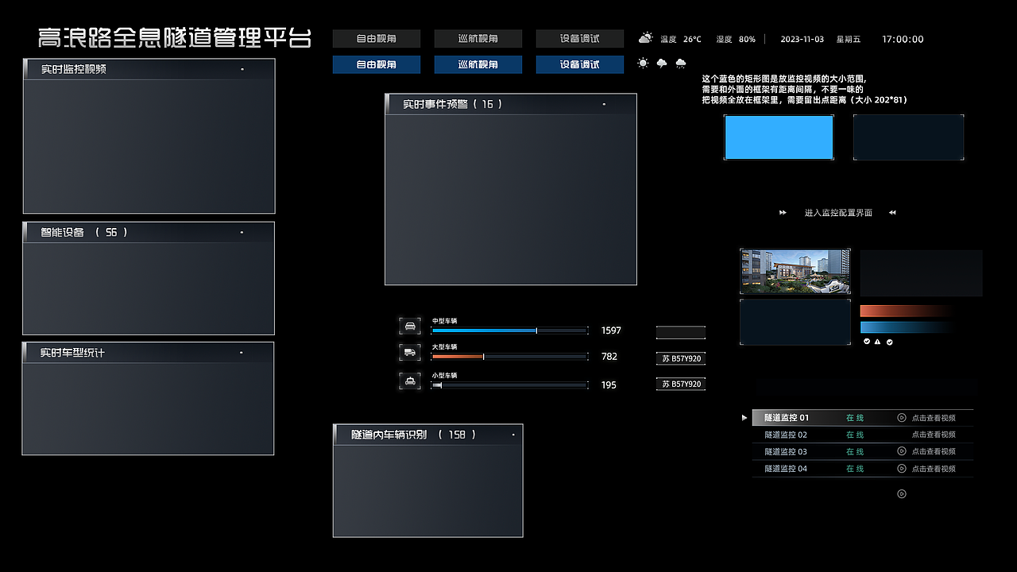The image size is (1017, 572).
Task: Click 点击查看视频 for 隧道监控 04
Action: tap(934, 469)
